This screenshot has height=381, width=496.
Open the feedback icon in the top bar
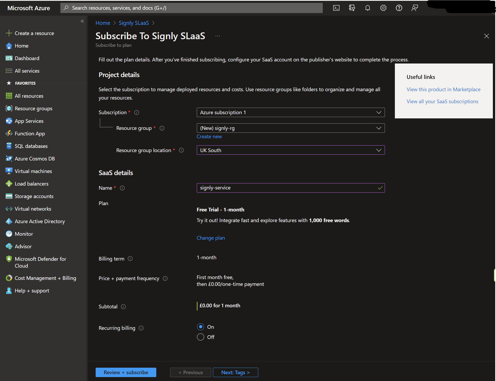click(415, 8)
